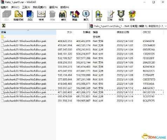This screenshot has height=140, width=167.
Task: Open the Commands (C) menu
Action: coord(15,7)
